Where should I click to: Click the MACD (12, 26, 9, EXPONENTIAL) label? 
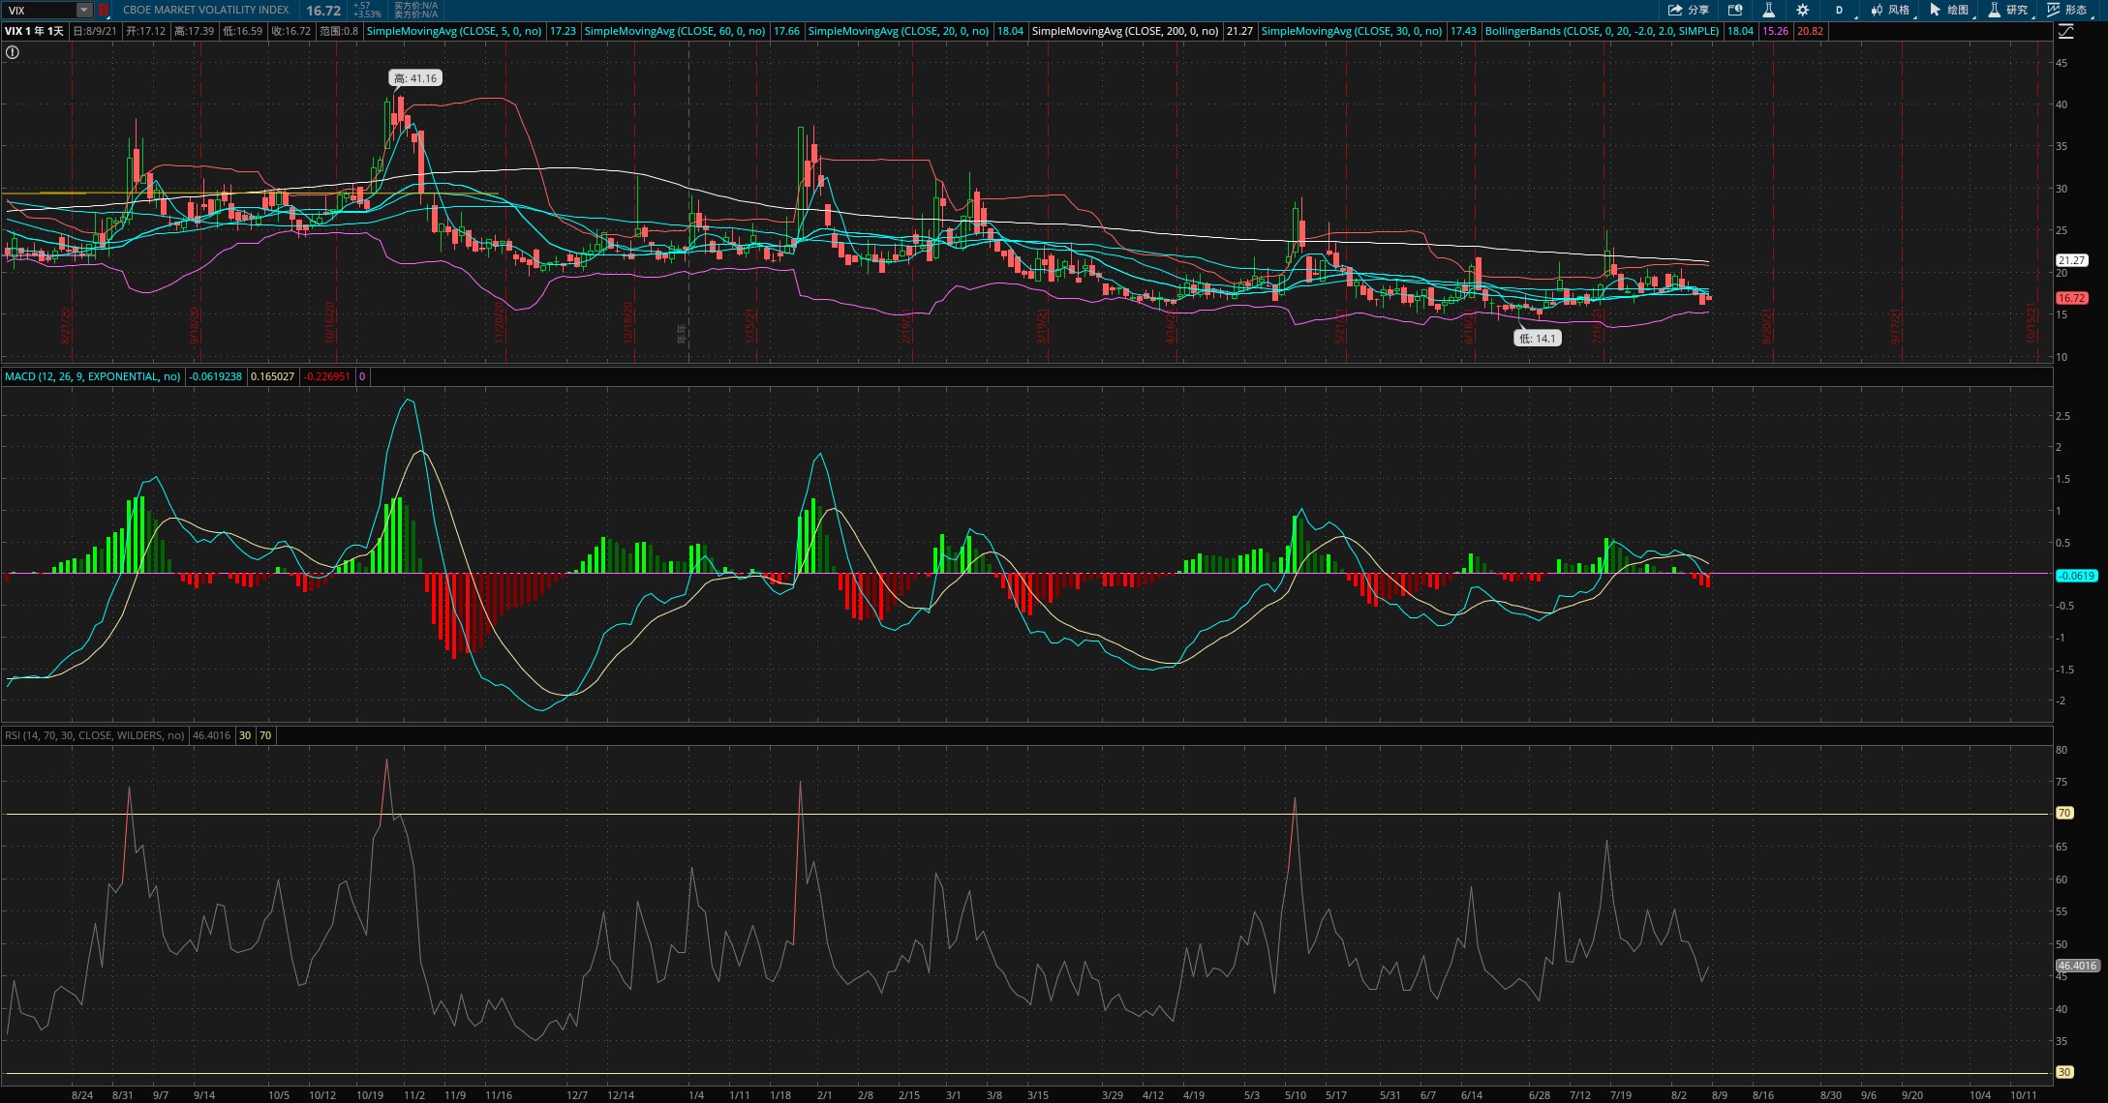(x=93, y=376)
